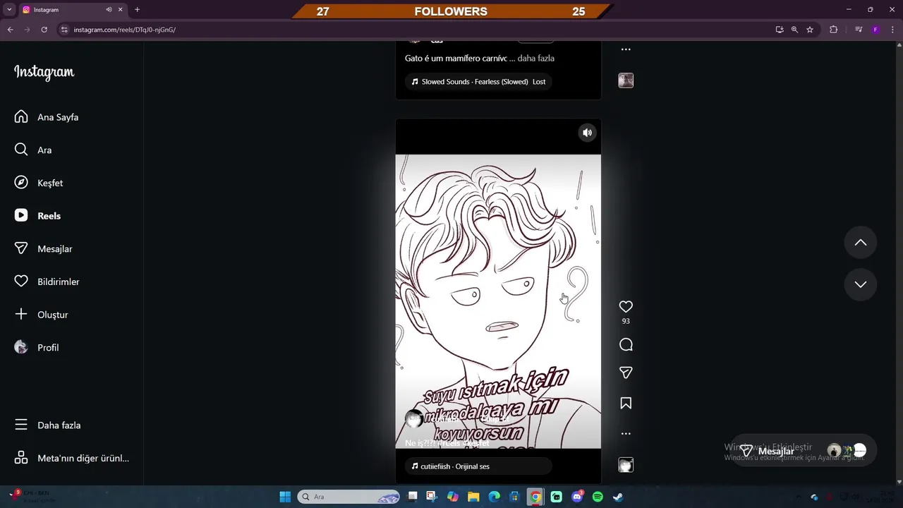Close the Instagram tab

[121, 10]
